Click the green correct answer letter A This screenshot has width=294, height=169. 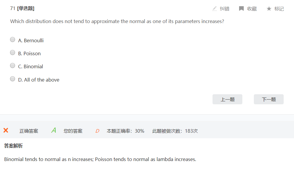(x=54, y=130)
